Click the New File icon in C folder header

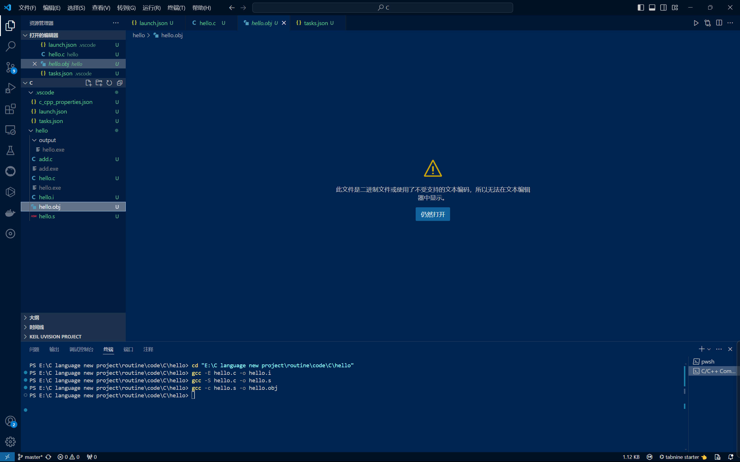click(89, 83)
